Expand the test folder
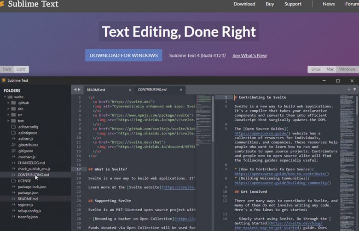359x231 pixels. pos(8,121)
